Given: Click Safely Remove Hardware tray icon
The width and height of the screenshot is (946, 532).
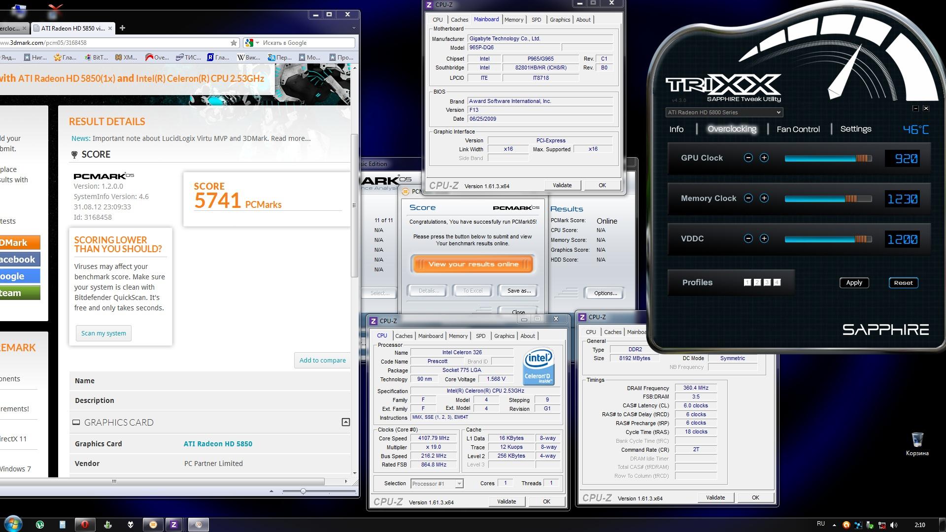Looking at the screenshot, I should pos(870,525).
